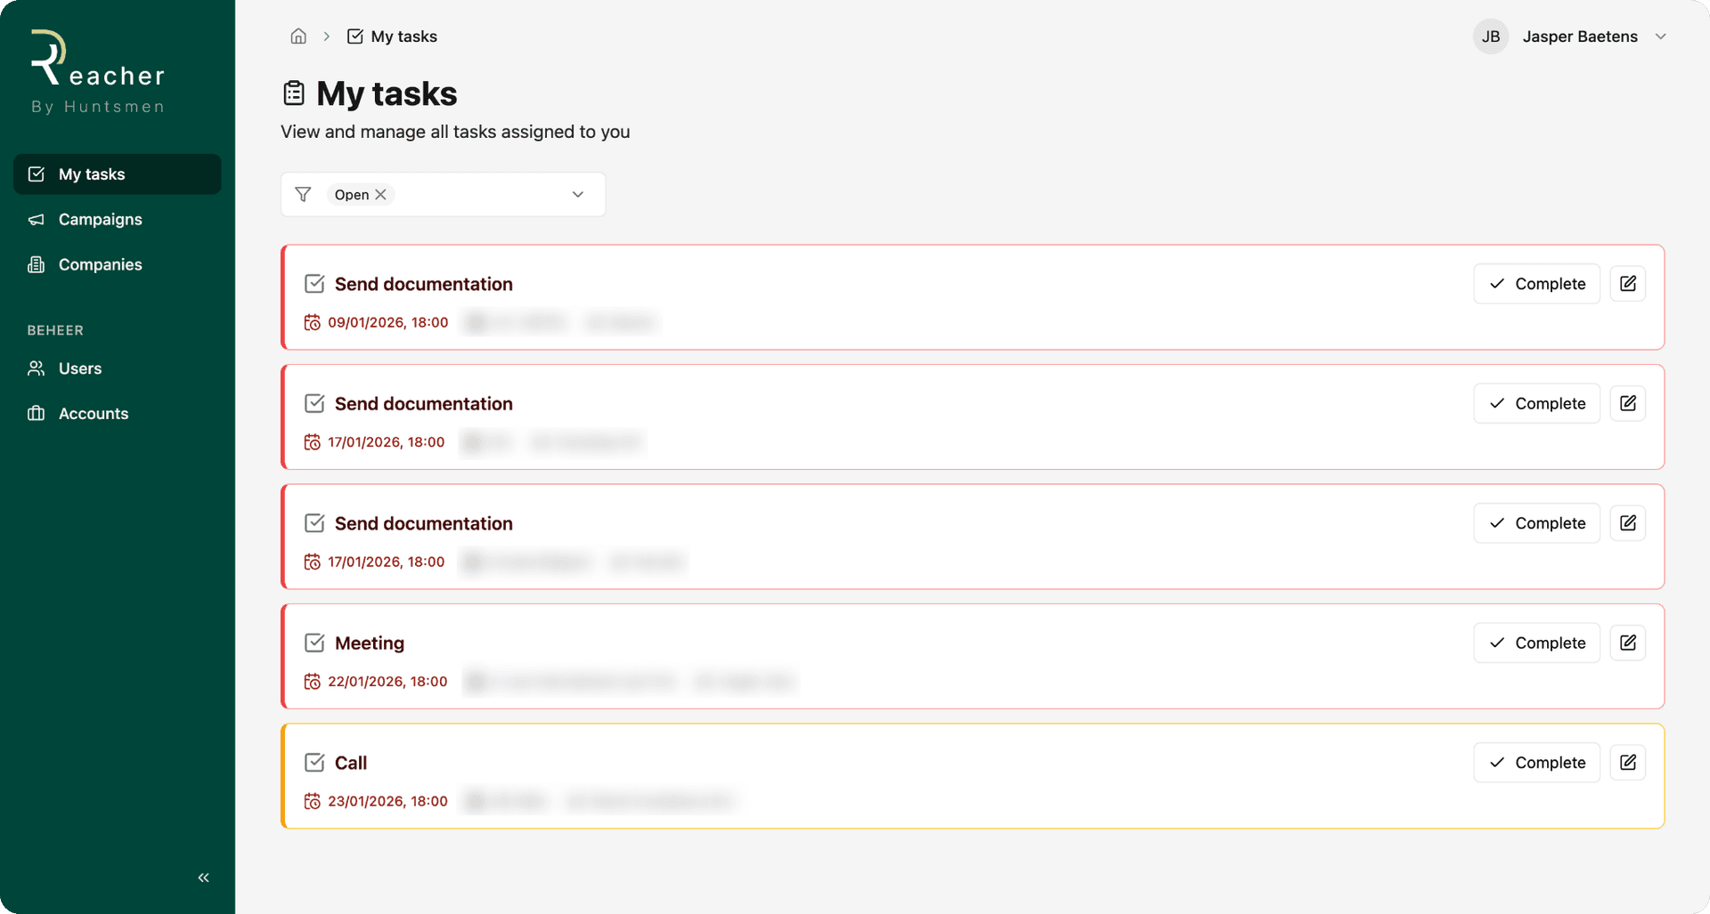This screenshot has width=1710, height=914.
Task: Expand the status filter dropdown chevron
Action: [x=578, y=194]
